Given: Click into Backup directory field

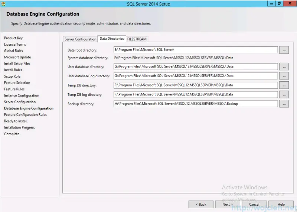Looking at the screenshot, I should (x=196, y=104).
